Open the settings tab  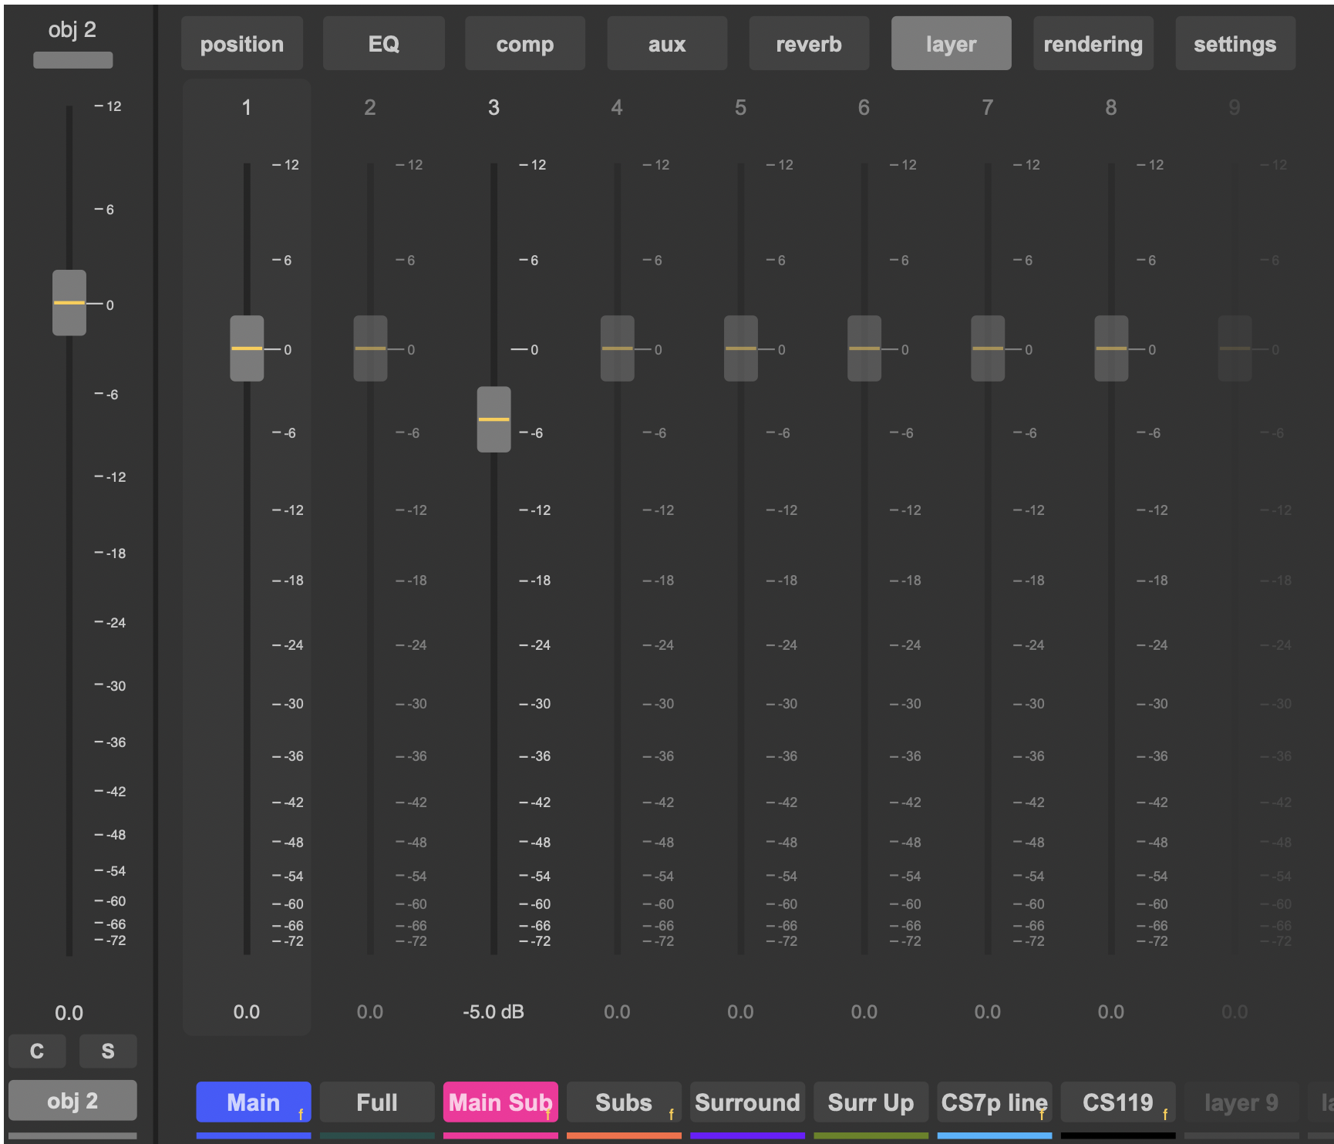pos(1235,44)
